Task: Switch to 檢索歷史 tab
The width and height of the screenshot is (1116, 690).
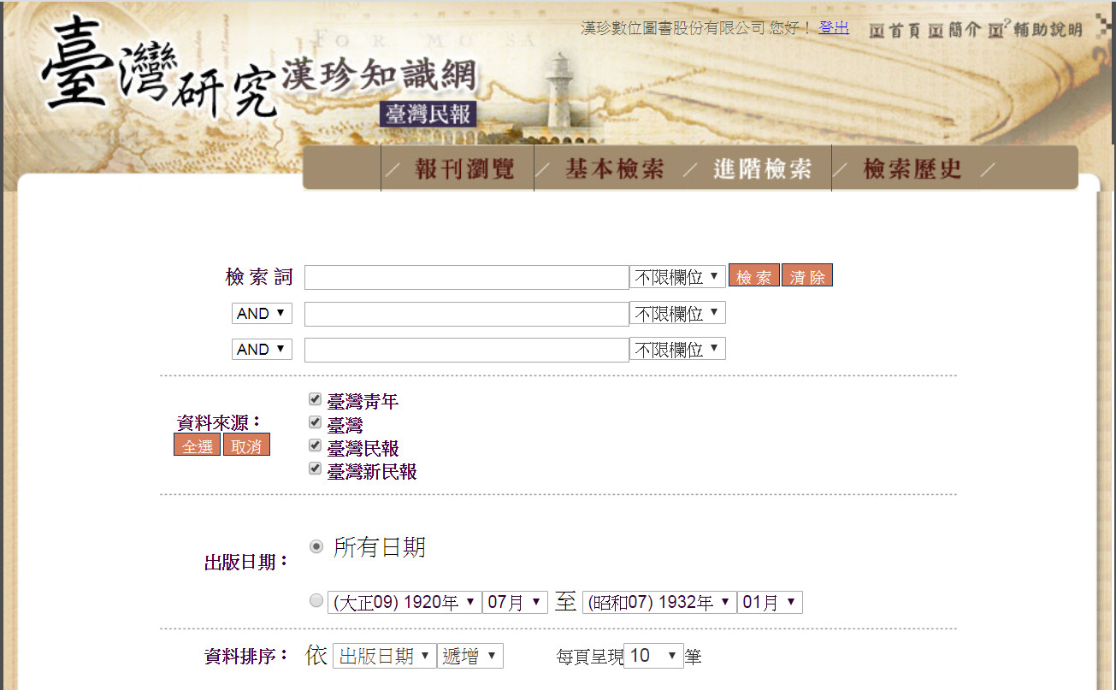Action: (912, 168)
